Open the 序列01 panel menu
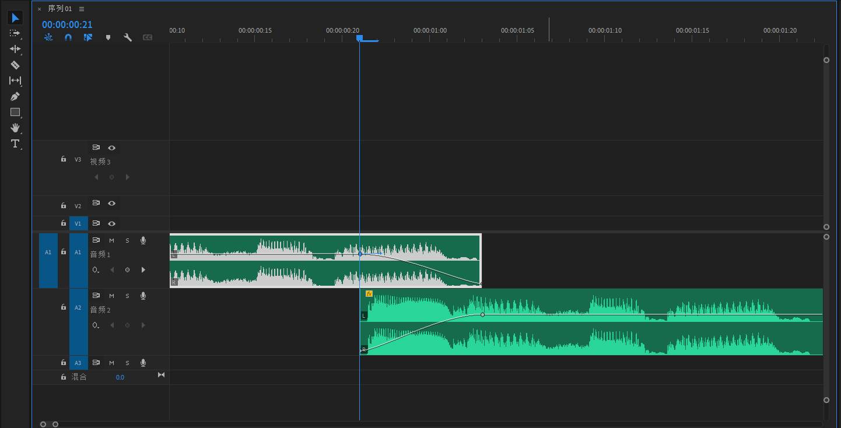The image size is (841, 428). pos(82,9)
